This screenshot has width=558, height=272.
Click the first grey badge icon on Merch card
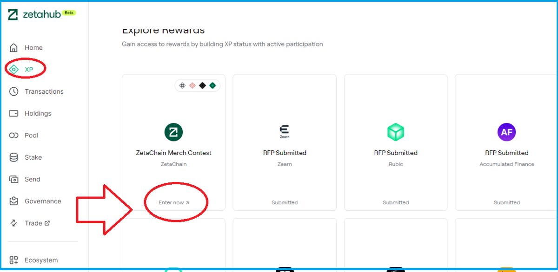pos(182,85)
